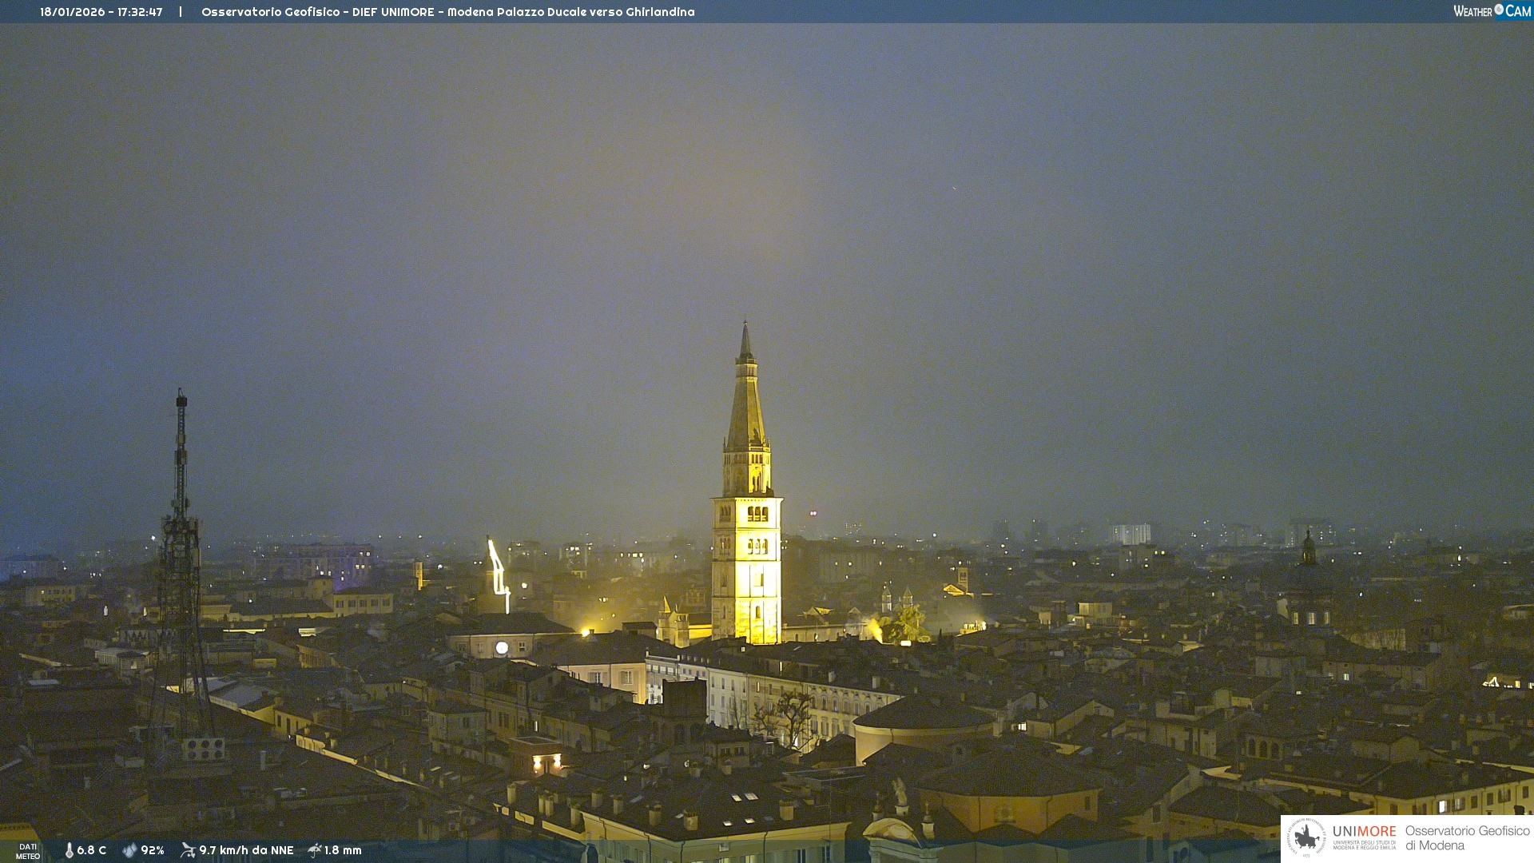Click the tip of the Ghirlandina spire
This screenshot has width=1534, height=863.
tap(745, 327)
